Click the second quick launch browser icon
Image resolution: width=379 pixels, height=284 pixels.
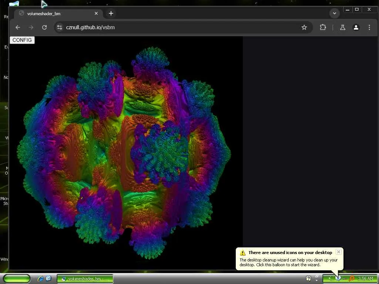[x=48, y=279]
